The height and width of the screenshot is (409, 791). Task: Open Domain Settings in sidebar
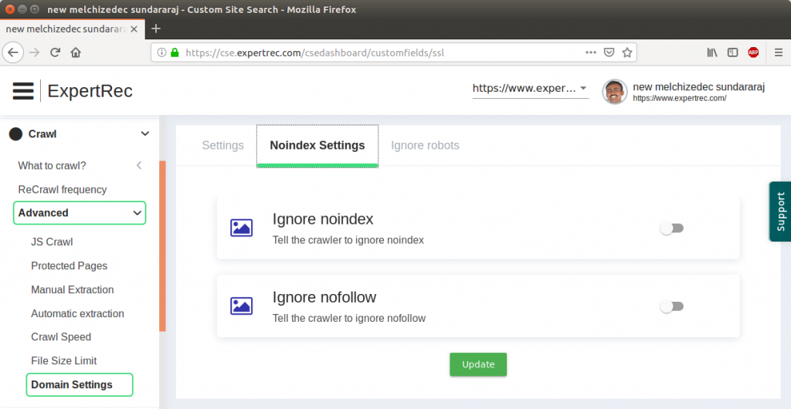[80, 385]
